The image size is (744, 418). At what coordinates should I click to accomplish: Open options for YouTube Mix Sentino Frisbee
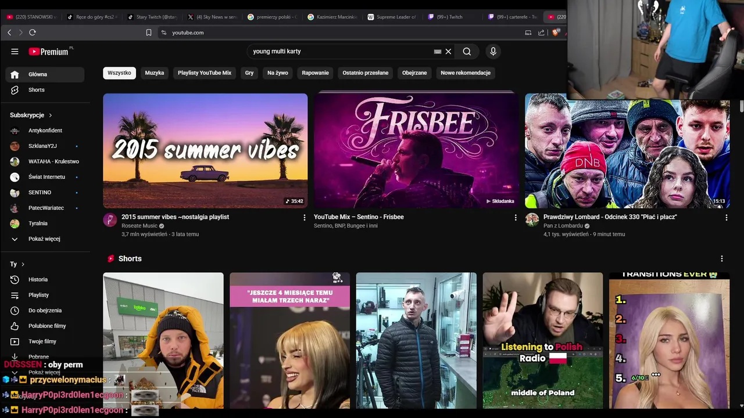point(515,218)
